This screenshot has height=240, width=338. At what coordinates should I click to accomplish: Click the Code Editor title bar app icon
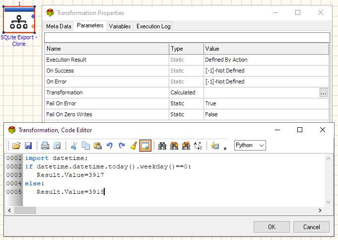(12, 130)
